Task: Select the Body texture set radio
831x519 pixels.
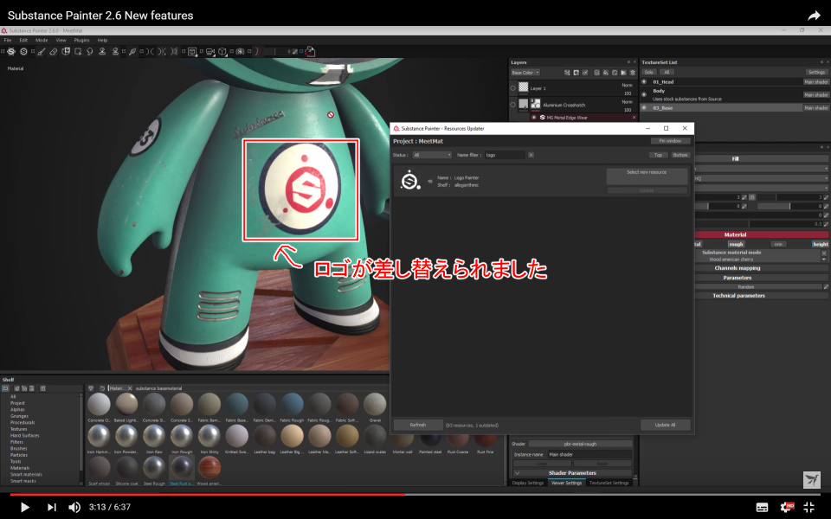Action: (x=644, y=95)
